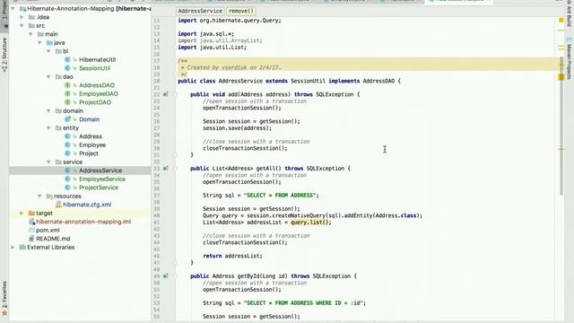Open the SessionUtil class
This screenshot has height=323, width=574.
click(94, 68)
